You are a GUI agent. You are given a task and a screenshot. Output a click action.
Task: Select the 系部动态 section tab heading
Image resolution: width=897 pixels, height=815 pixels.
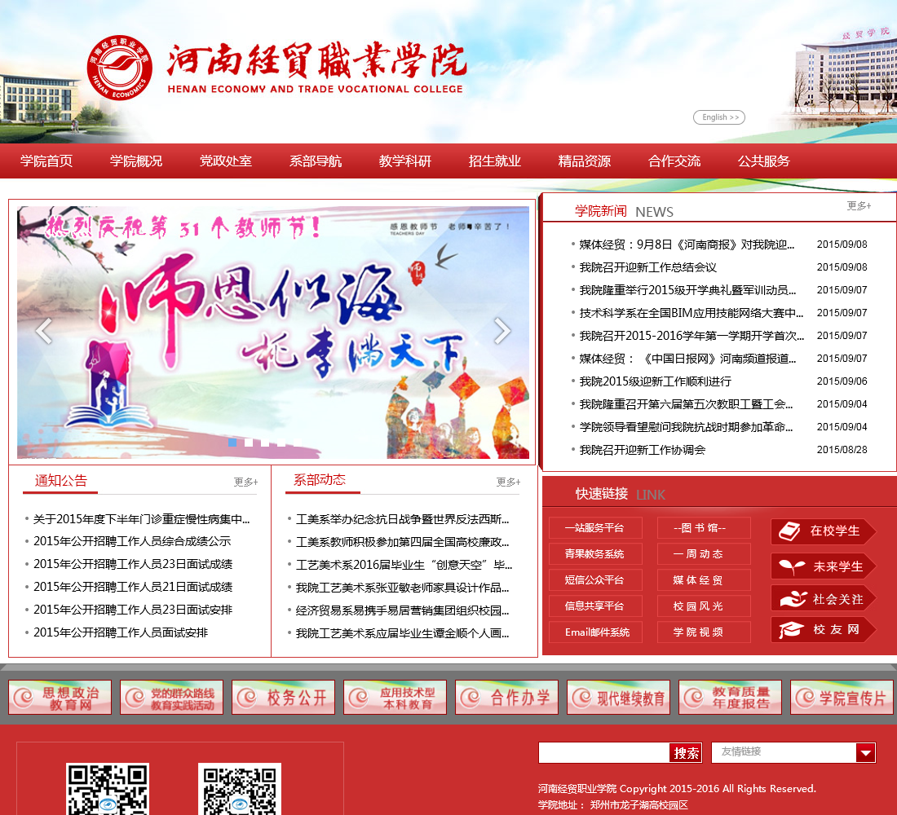(x=320, y=480)
